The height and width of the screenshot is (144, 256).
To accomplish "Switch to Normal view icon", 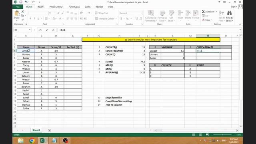I will click(194, 135).
